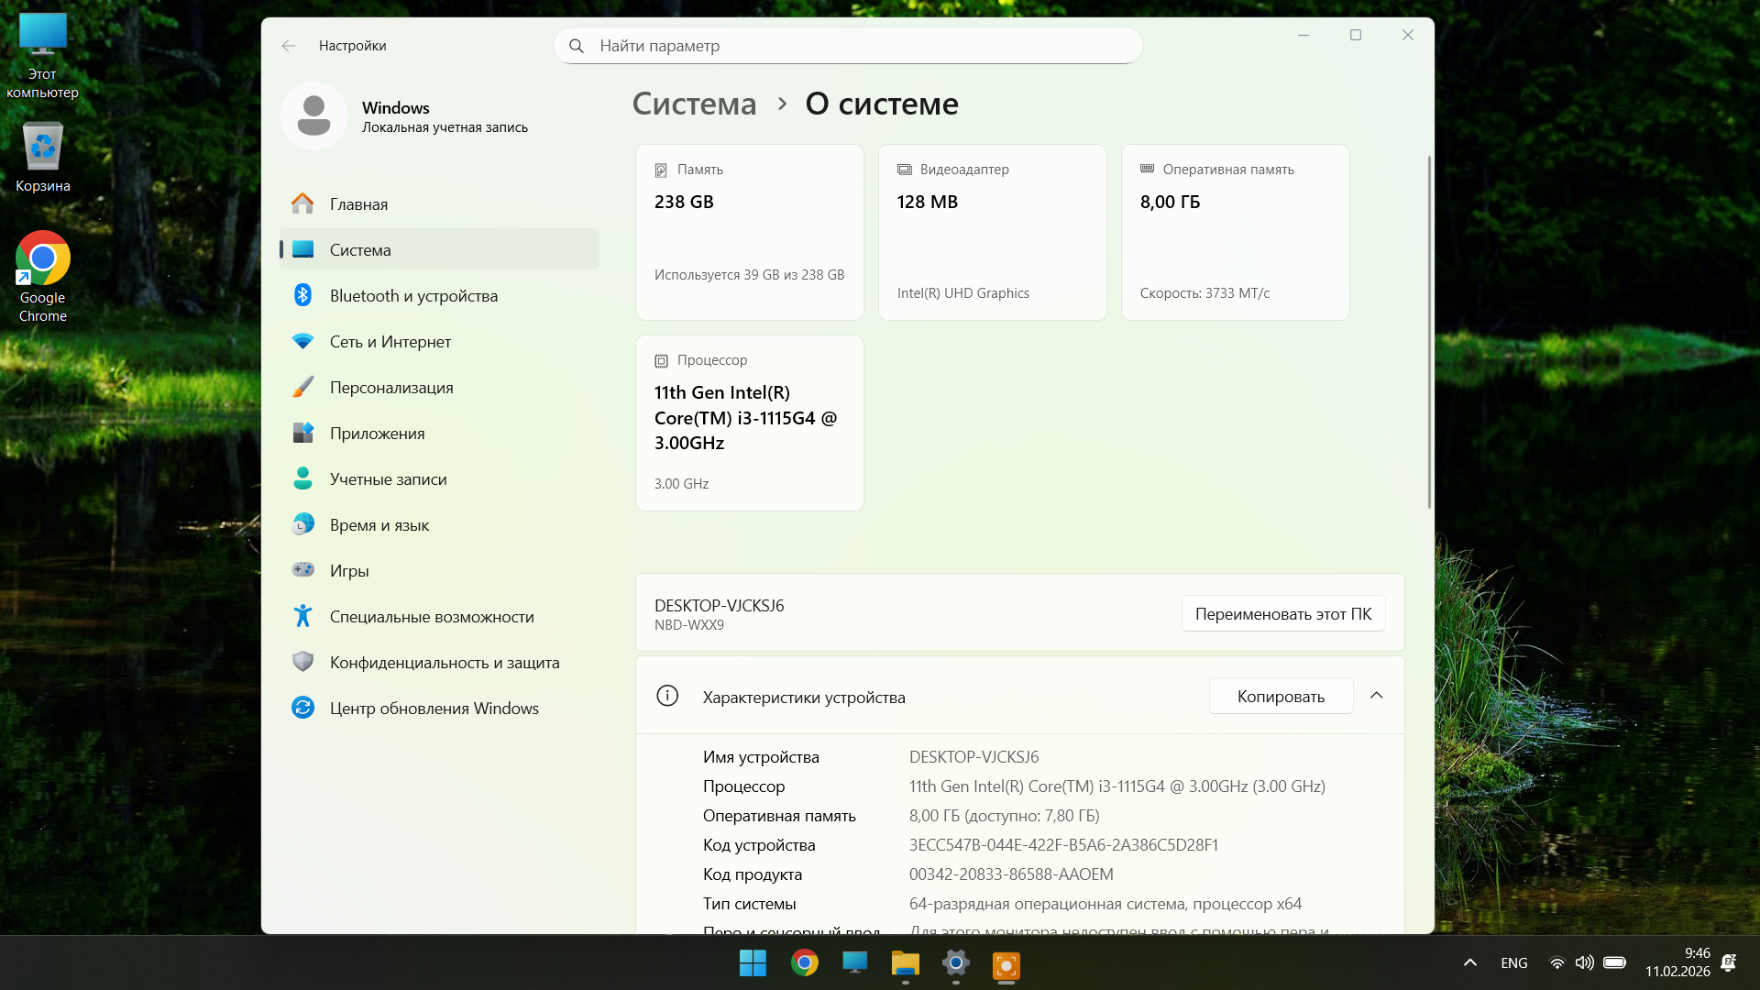Click Переименовать этот ПК button
1760x990 pixels.
coord(1282,614)
